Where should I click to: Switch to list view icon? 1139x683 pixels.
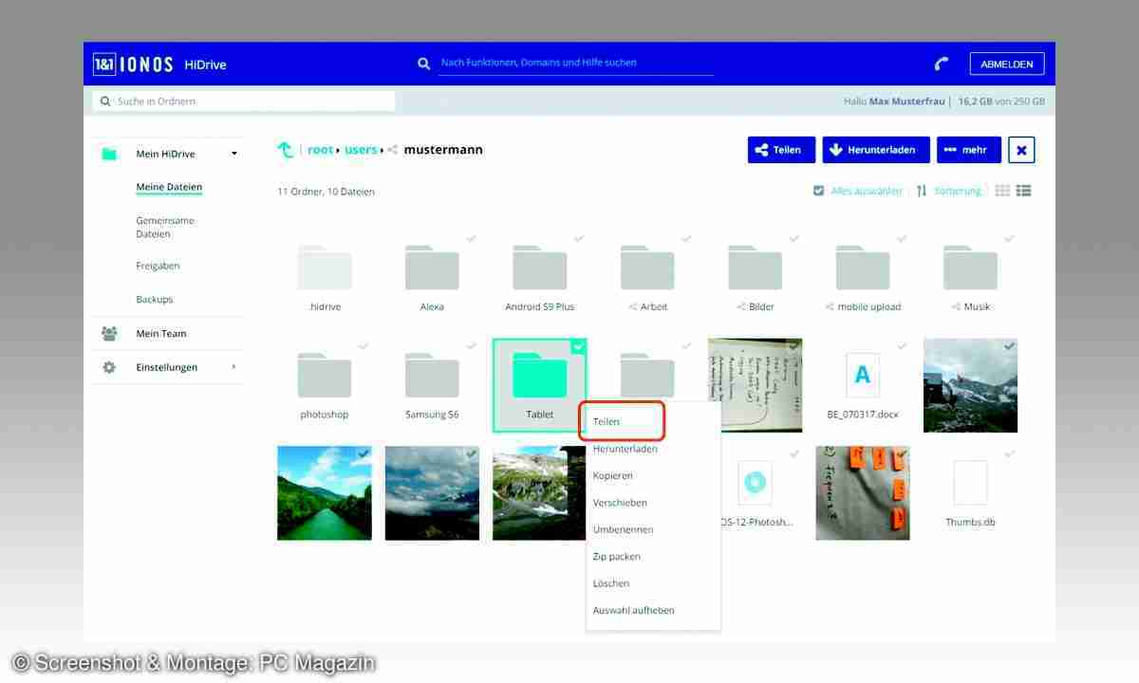(1023, 191)
